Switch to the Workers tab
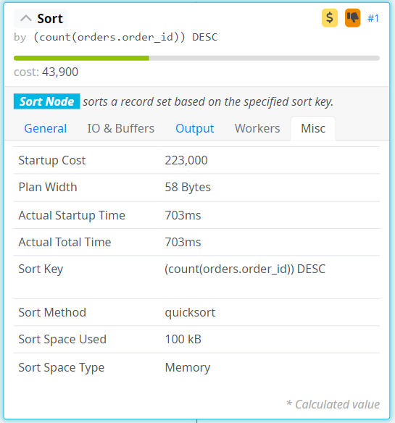The width and height of the screenshot is (395, 423). tap(257, 128)
